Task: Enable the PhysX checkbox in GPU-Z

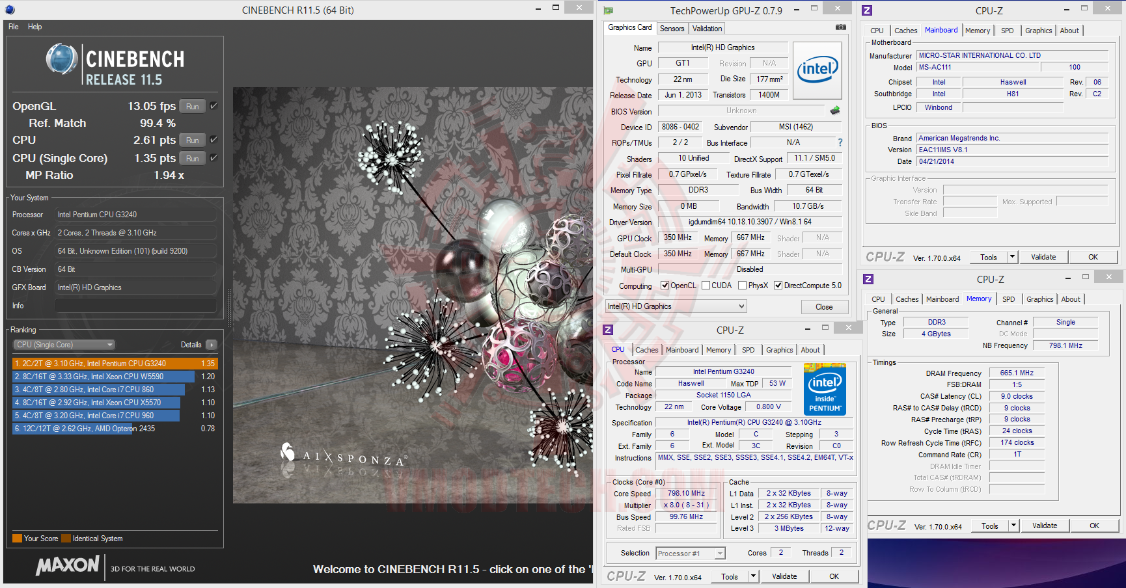Action: tap(743, 285)
